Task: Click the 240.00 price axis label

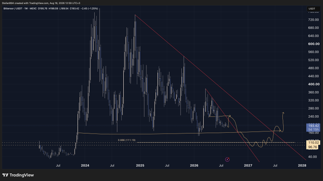Action: pyautogui.click(x=313, y=117)
